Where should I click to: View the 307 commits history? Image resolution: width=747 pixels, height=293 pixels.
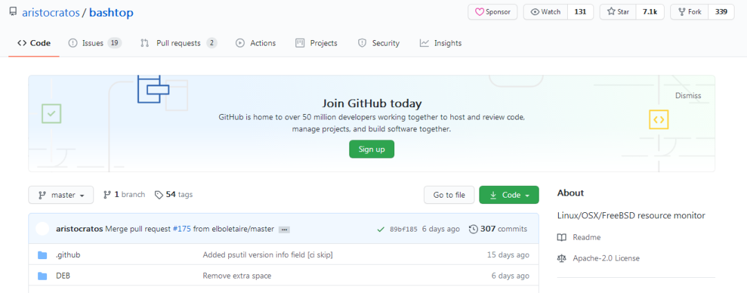click(498, 229)
